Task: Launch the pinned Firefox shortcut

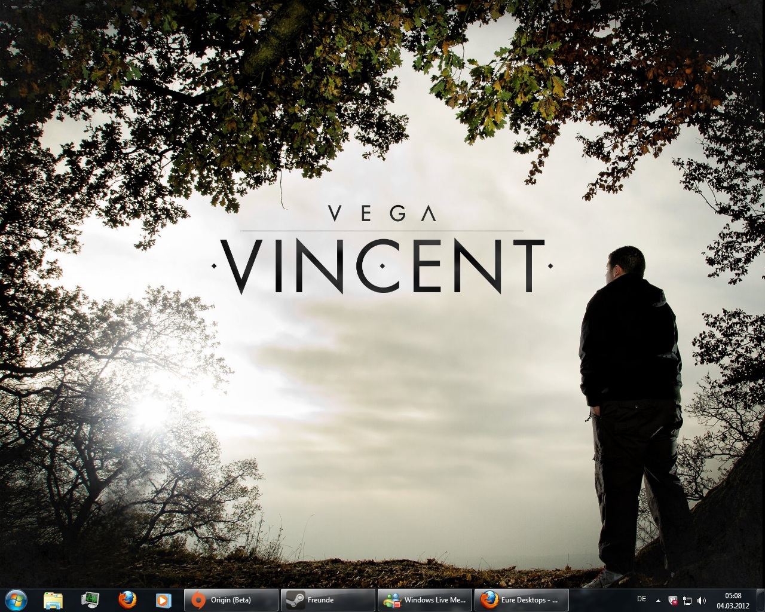Action: [127, 599]
